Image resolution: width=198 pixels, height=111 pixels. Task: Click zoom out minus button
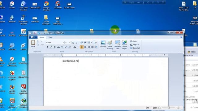[x=160, y=108]
